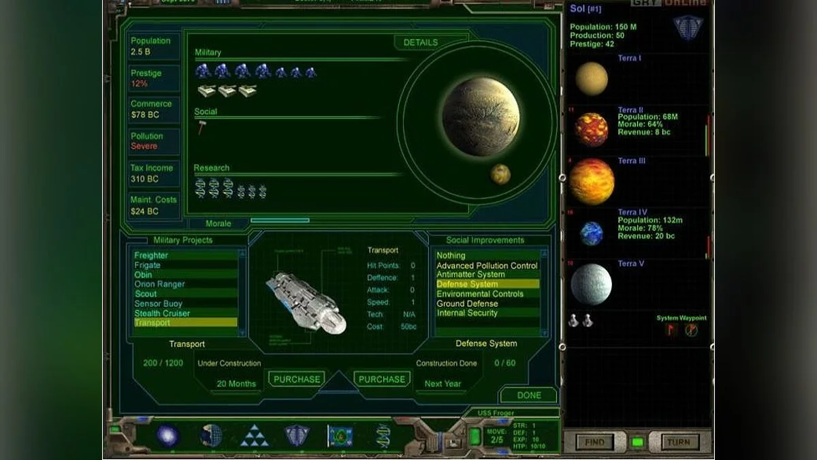The height and width of the screenshot is (460, 817).
Task: Click Military Projects scroll up arrow
Action: pyautogui.click(x=242, y=254)
